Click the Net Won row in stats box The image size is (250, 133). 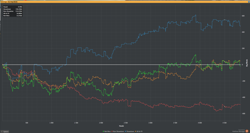[x=12, y=16]
